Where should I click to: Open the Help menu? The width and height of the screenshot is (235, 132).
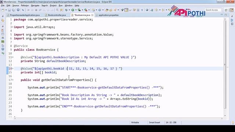coord(77,5)
